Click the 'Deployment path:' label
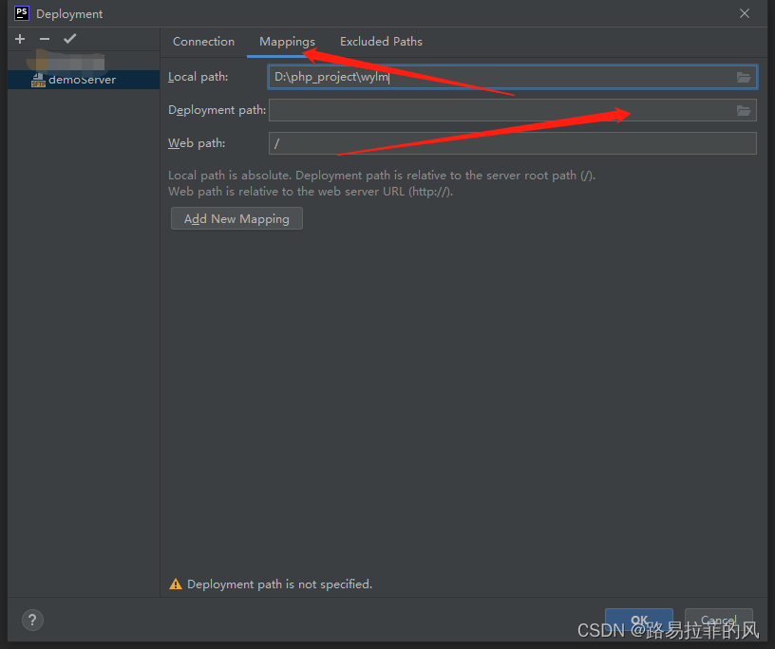Viewport: 775px width, 649px height. coord(217,110)
